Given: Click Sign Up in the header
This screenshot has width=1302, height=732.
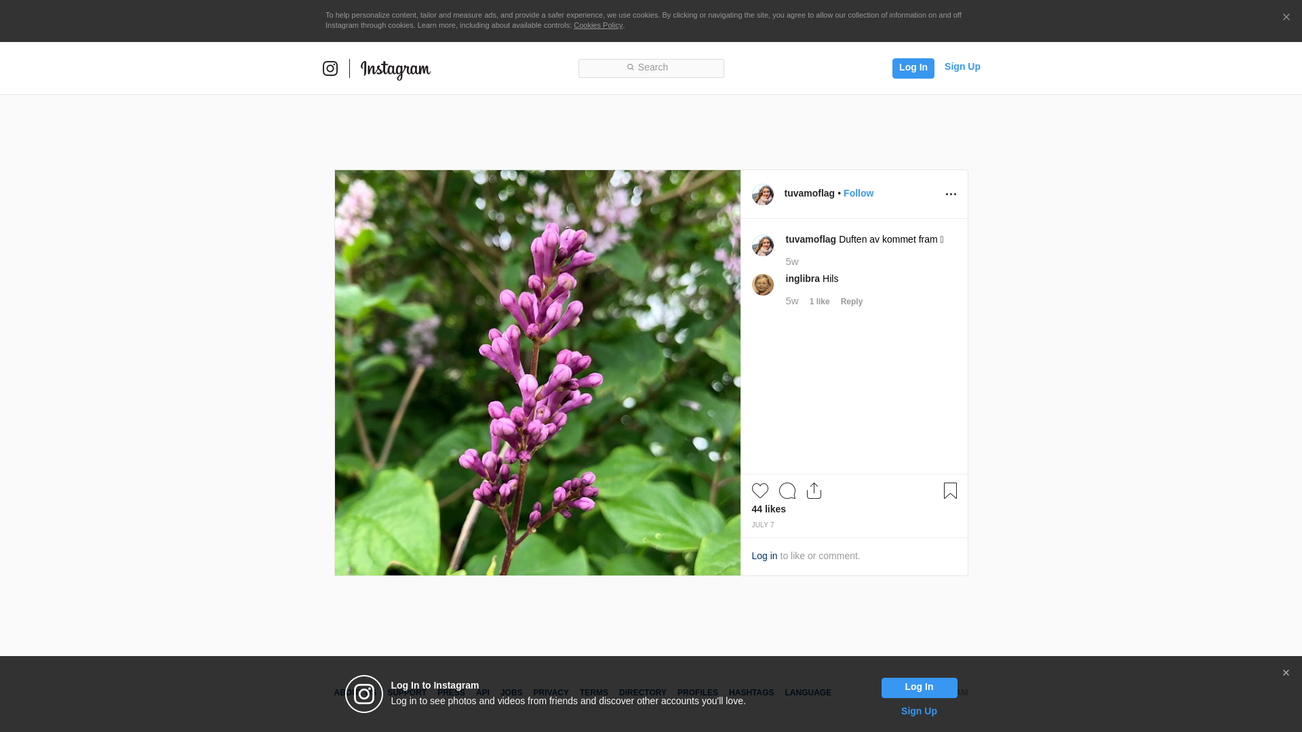Looking at the screenshot, I should pos(962,66).
